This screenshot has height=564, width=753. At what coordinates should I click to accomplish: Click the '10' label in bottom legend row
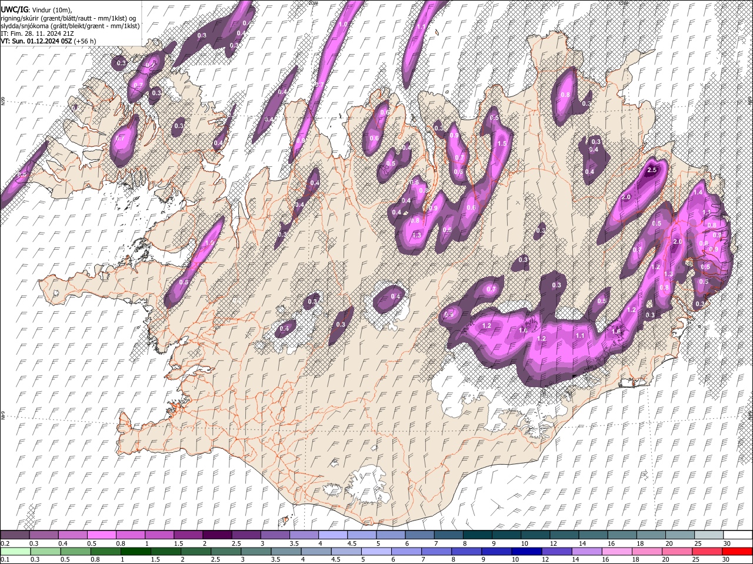[x=515, y=559]
